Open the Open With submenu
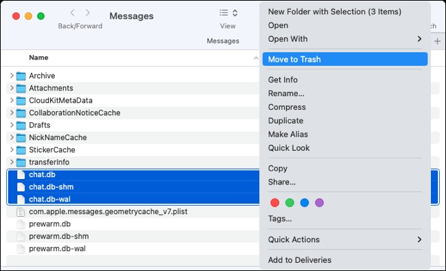446x271 pixels. coord(344,39)
